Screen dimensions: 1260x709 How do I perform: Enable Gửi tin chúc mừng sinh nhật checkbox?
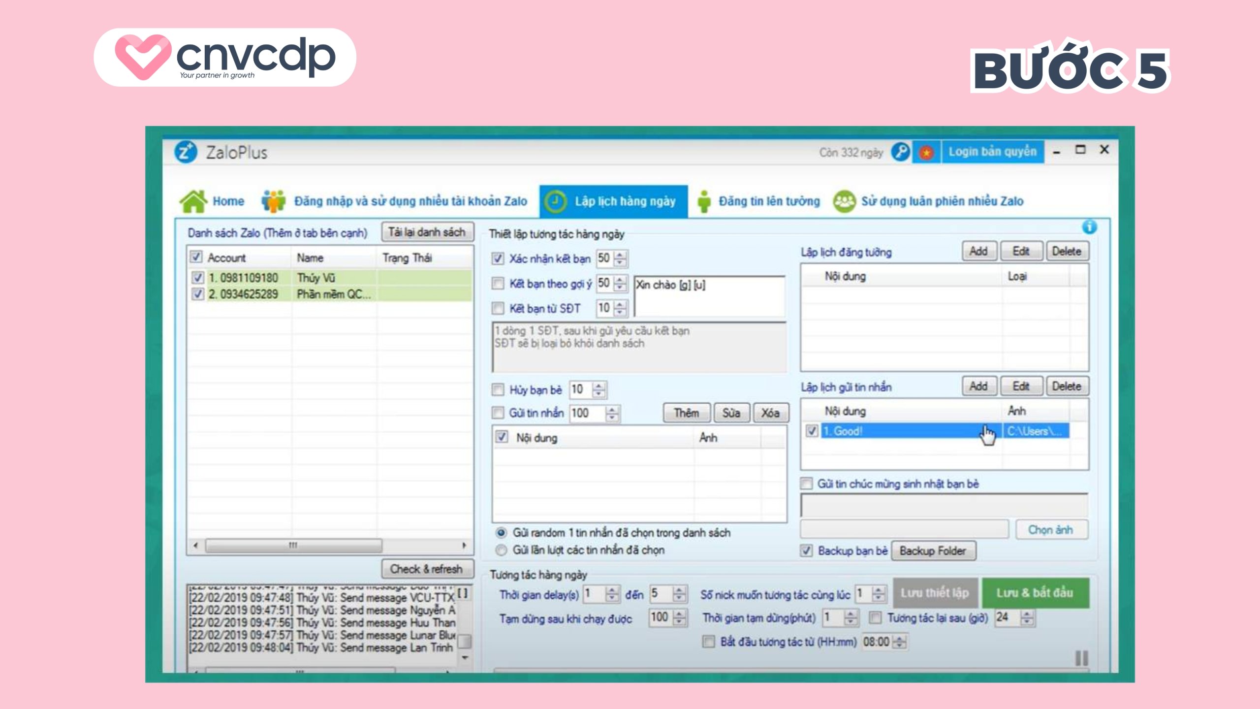(807, 483)
